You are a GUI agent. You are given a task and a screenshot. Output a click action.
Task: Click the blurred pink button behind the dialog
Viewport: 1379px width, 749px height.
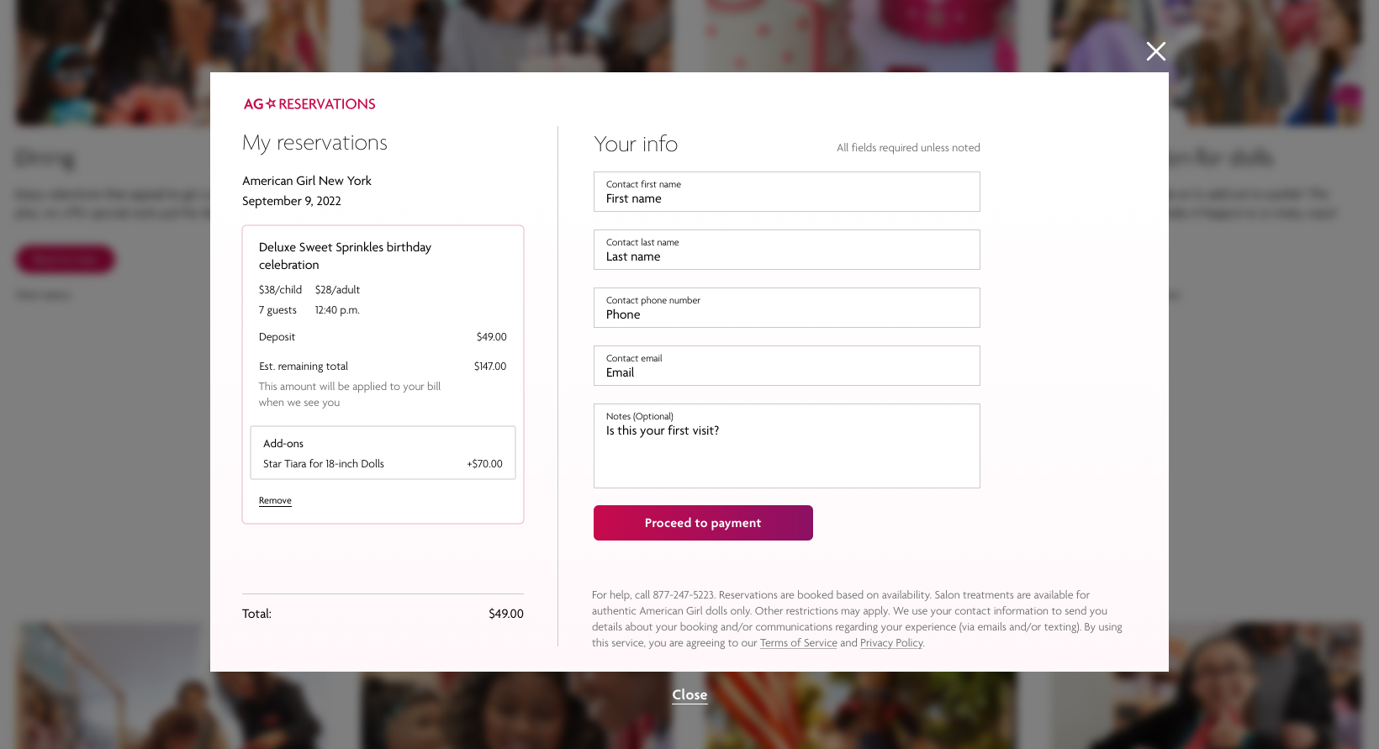(66, 259)
